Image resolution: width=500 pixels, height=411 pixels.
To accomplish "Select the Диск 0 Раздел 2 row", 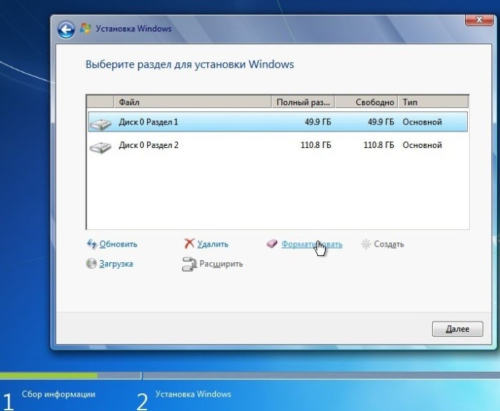I will [x=278, y=145].
